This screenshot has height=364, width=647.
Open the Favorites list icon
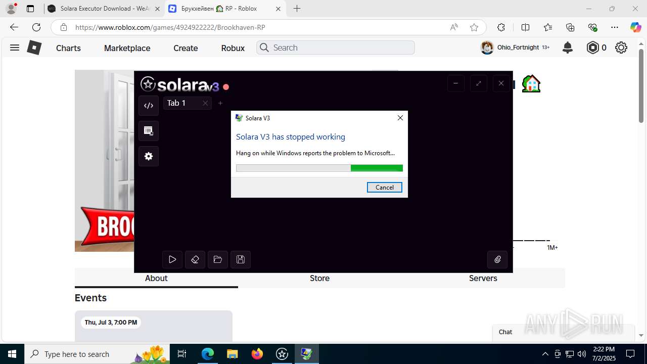(548, 27)
